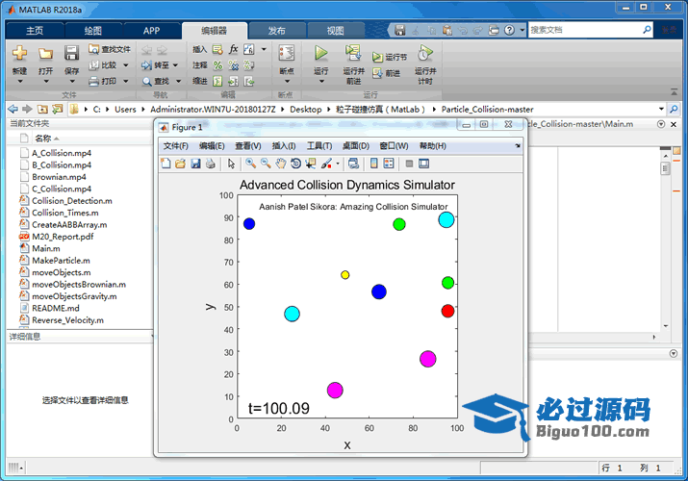688x481 pixels.
Task: Select Collision_Detection.m in the file list
Action: [72, 201]
